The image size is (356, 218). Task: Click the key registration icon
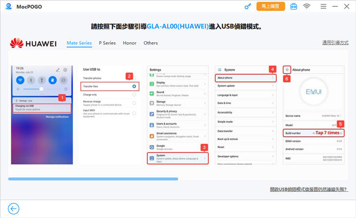click(248, 6)
